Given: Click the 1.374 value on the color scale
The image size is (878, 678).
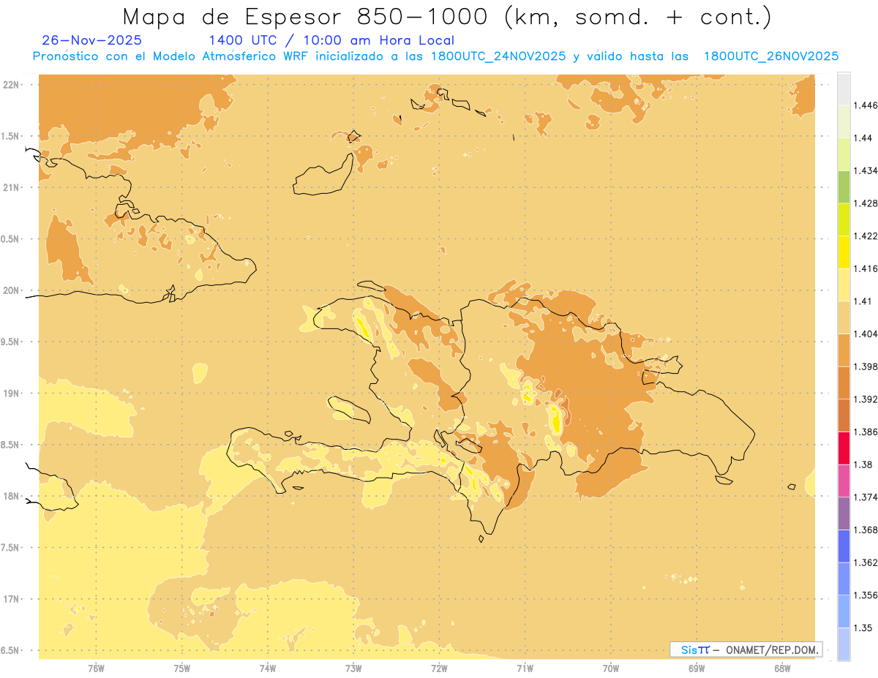Looking at the screenshot, I should pos(866,497).
